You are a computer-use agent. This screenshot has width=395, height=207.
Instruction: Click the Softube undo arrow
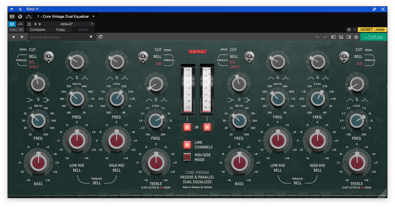tap(317, 37)
